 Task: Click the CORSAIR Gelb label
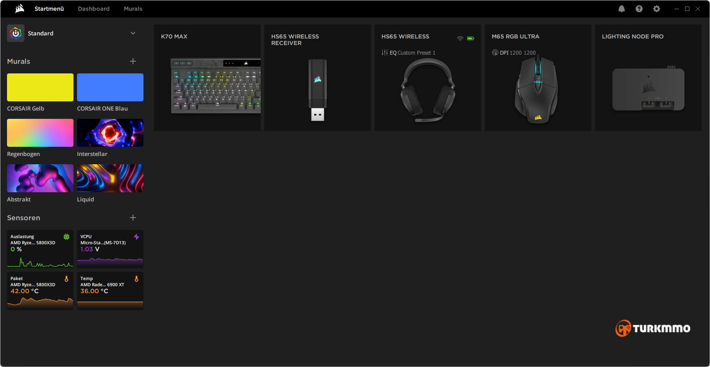coord(26,109)
